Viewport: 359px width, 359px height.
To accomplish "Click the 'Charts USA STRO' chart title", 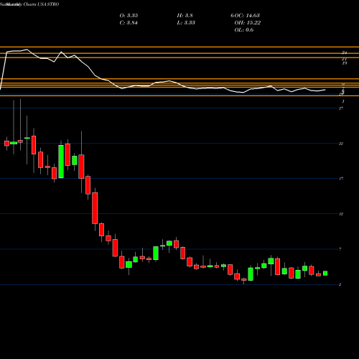I will coord(41,4).
